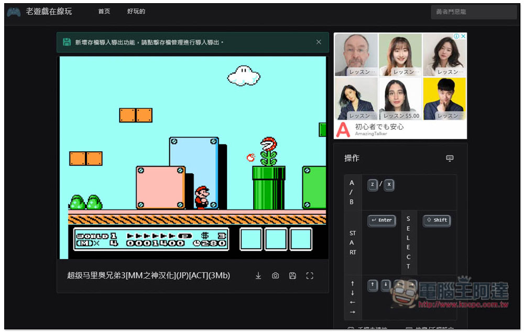Click the Enter key for START
Viewport: 524px width, 333px height.
click(381, 220)
